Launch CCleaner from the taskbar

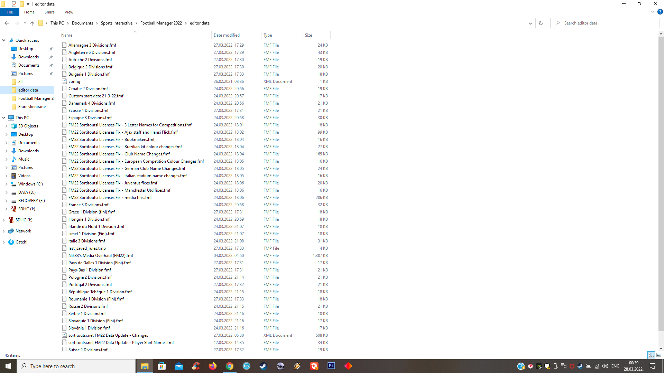[196, 366]
